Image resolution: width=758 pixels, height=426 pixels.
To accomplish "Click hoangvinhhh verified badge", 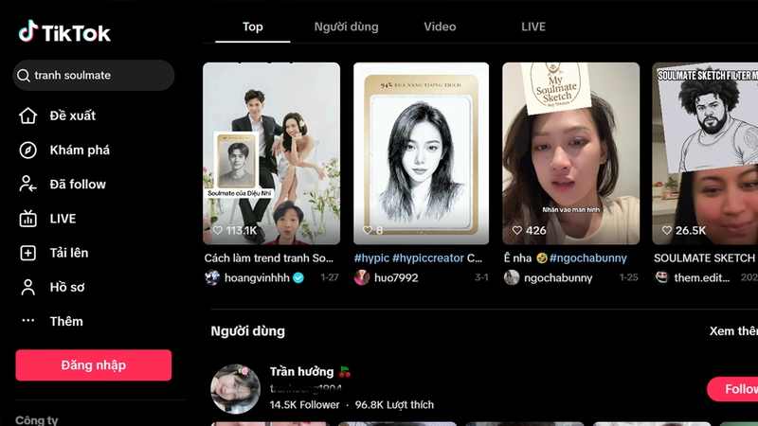I will [x=298, y=277].
